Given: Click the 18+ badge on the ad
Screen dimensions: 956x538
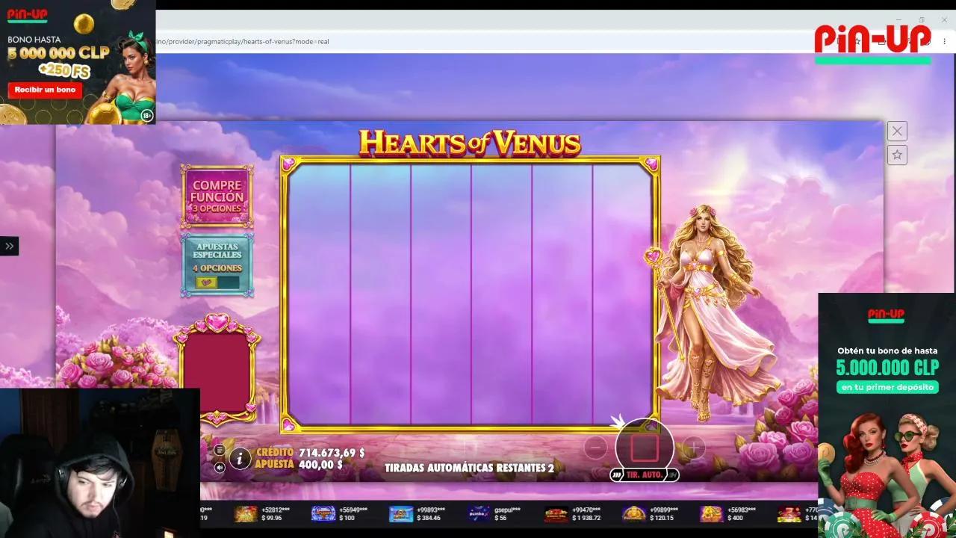Looking at the screenshot, I should coord(146,115).
